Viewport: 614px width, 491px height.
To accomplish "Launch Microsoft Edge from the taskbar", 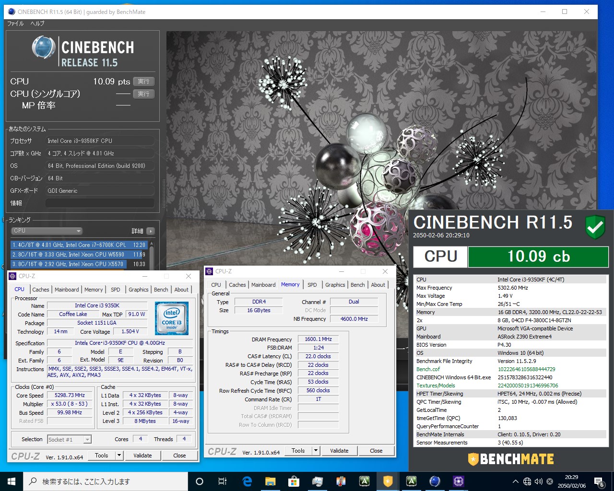I will coord(247,481).
